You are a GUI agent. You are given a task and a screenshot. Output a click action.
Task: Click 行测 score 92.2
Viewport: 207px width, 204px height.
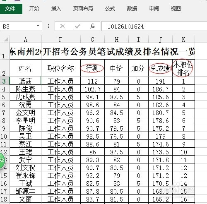[x=92, y=175]
